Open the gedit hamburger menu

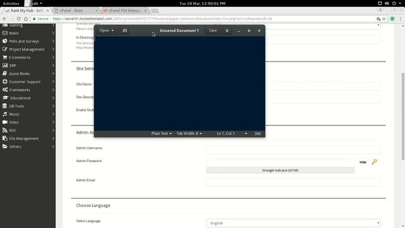227,30
